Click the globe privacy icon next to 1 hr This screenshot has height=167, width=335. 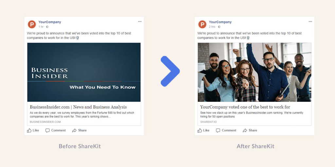pos(47,27)
